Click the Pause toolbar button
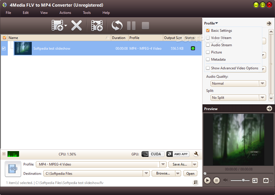 (x=131, y=26)
